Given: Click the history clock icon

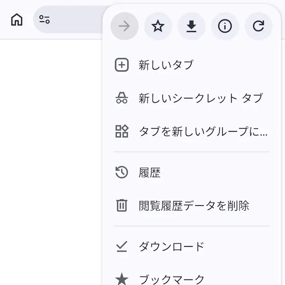Looking at the screenshot, I should click(x=122, y=172).
